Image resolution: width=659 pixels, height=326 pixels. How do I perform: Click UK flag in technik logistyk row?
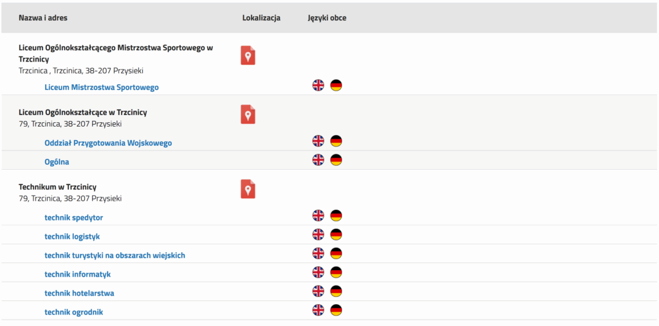pyautogui.click(x=318, y=235)
